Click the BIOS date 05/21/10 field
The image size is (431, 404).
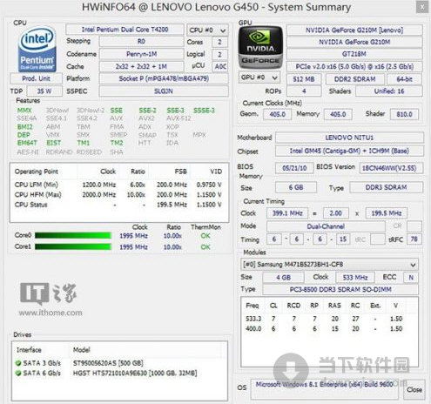294,168
